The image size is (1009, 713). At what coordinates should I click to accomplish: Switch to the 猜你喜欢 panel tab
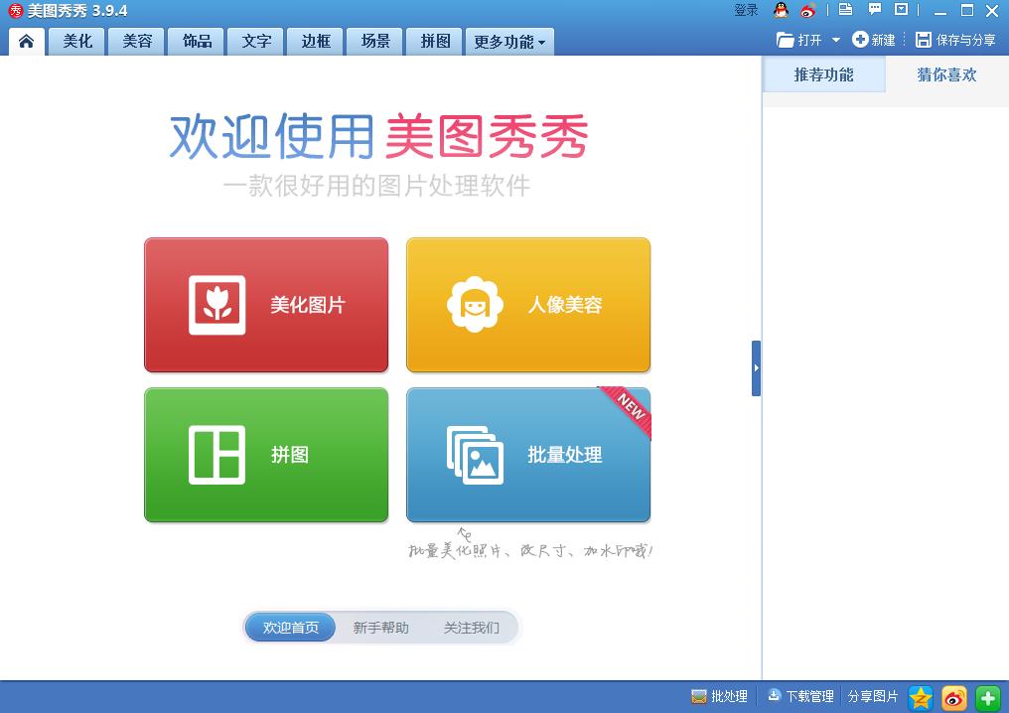945,73
